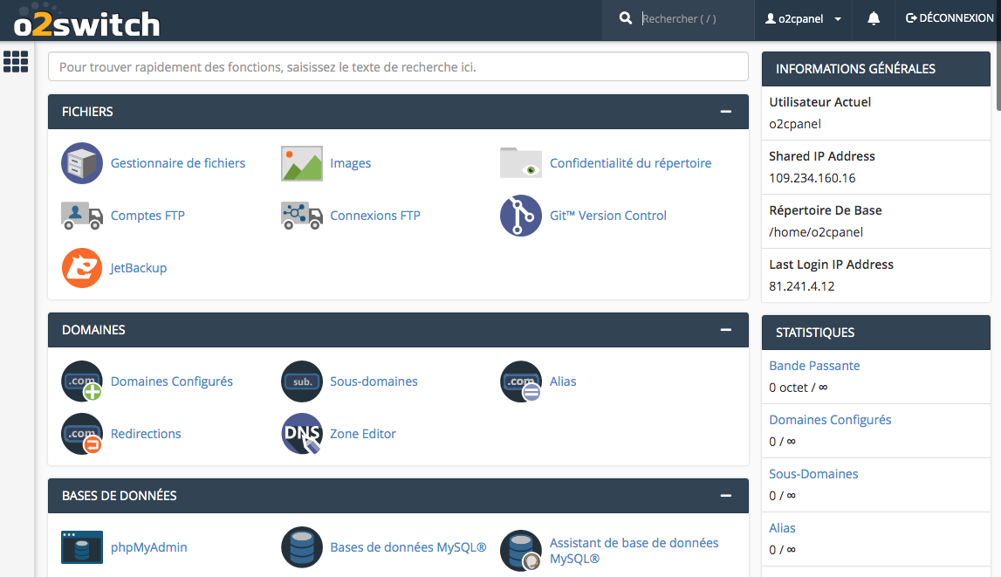Screen dimensions: 1001x577
Task: Click the phpMyAdmin icon
Action: click(x=82, y=547)
